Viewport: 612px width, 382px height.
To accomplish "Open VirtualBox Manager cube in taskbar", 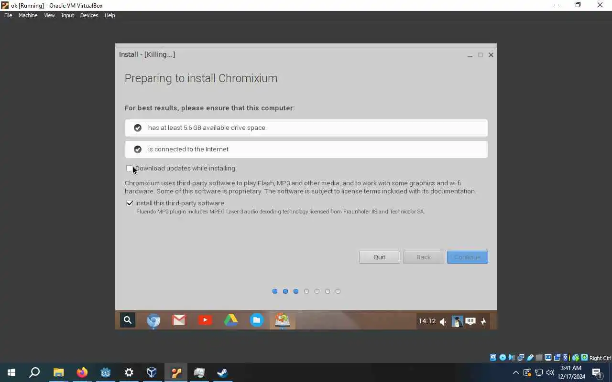I will 152,372.
